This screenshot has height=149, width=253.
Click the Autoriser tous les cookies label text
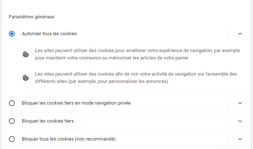(x=49, y=34)
